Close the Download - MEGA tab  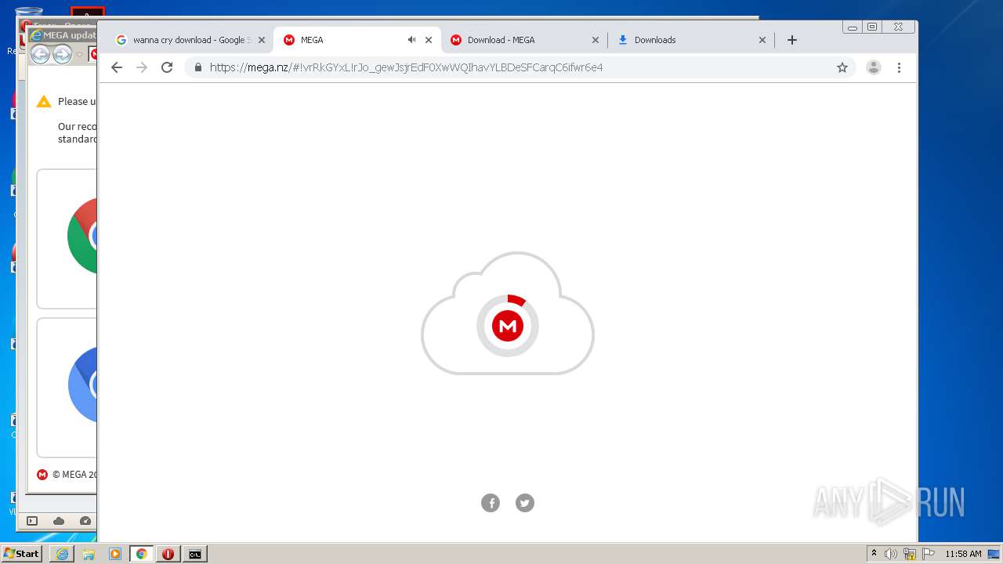point(596,40)
